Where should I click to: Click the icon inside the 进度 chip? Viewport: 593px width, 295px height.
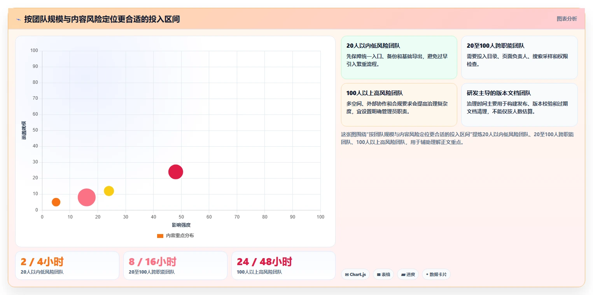[403, 274]
